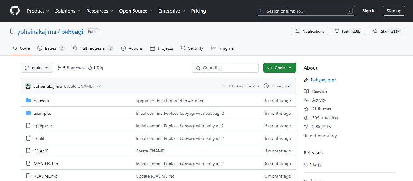The image size is (413, 181).
Task: Click the GitHub Octocat logo
Action: point(15,11)
